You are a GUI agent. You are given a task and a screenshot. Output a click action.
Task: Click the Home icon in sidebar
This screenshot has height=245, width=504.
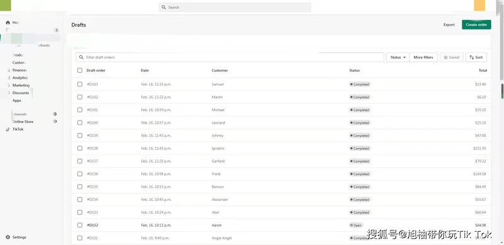click(8, 23)
